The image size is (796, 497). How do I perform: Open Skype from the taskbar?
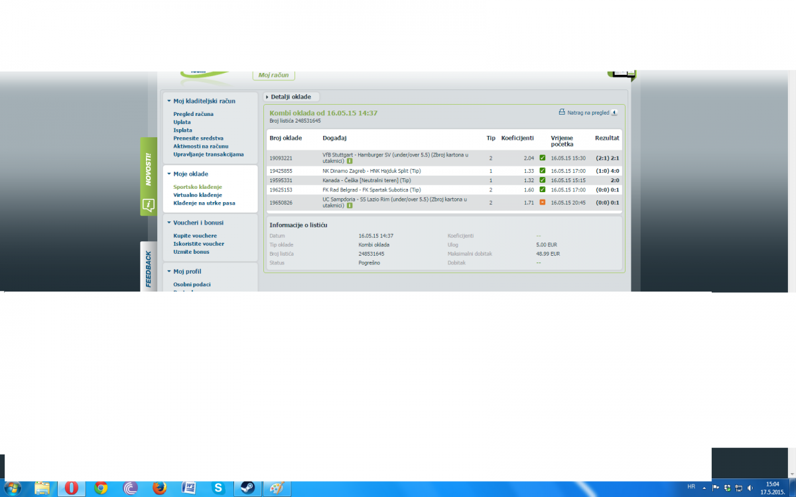click(218, 488)
